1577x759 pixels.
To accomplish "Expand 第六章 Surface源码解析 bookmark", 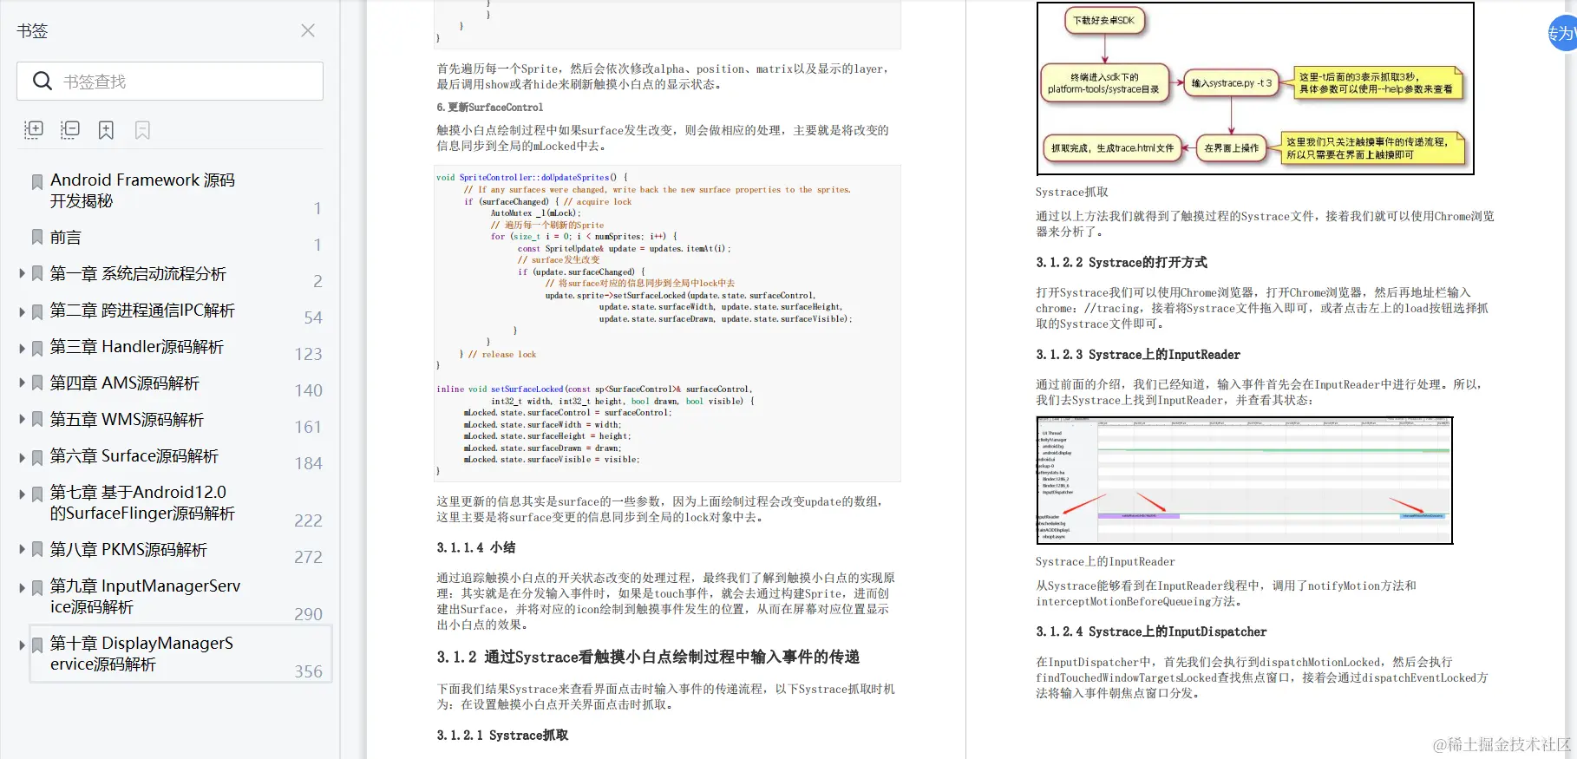I will (23, 456).
